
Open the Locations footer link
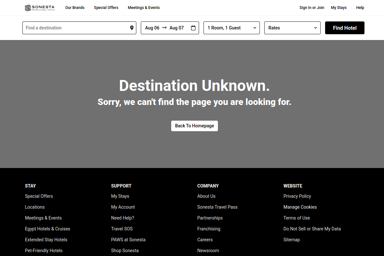point(35,207)
